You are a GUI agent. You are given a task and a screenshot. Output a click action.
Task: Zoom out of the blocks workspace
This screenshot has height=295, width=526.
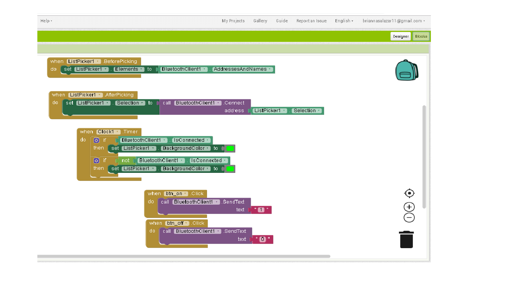409,217
